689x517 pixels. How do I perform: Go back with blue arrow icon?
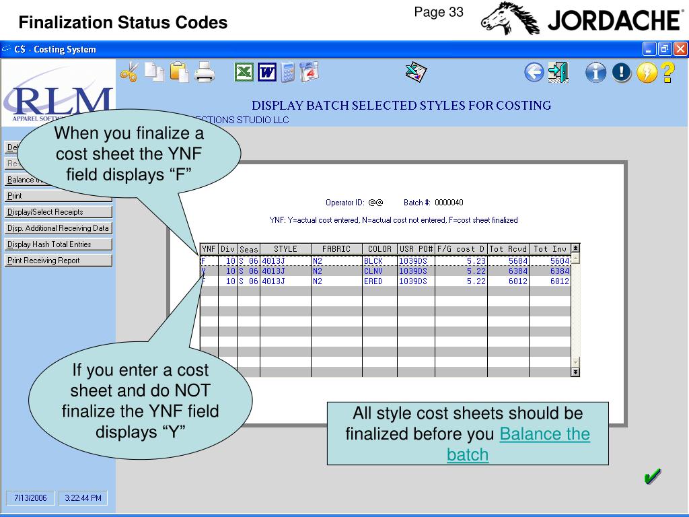click(534, 72)
